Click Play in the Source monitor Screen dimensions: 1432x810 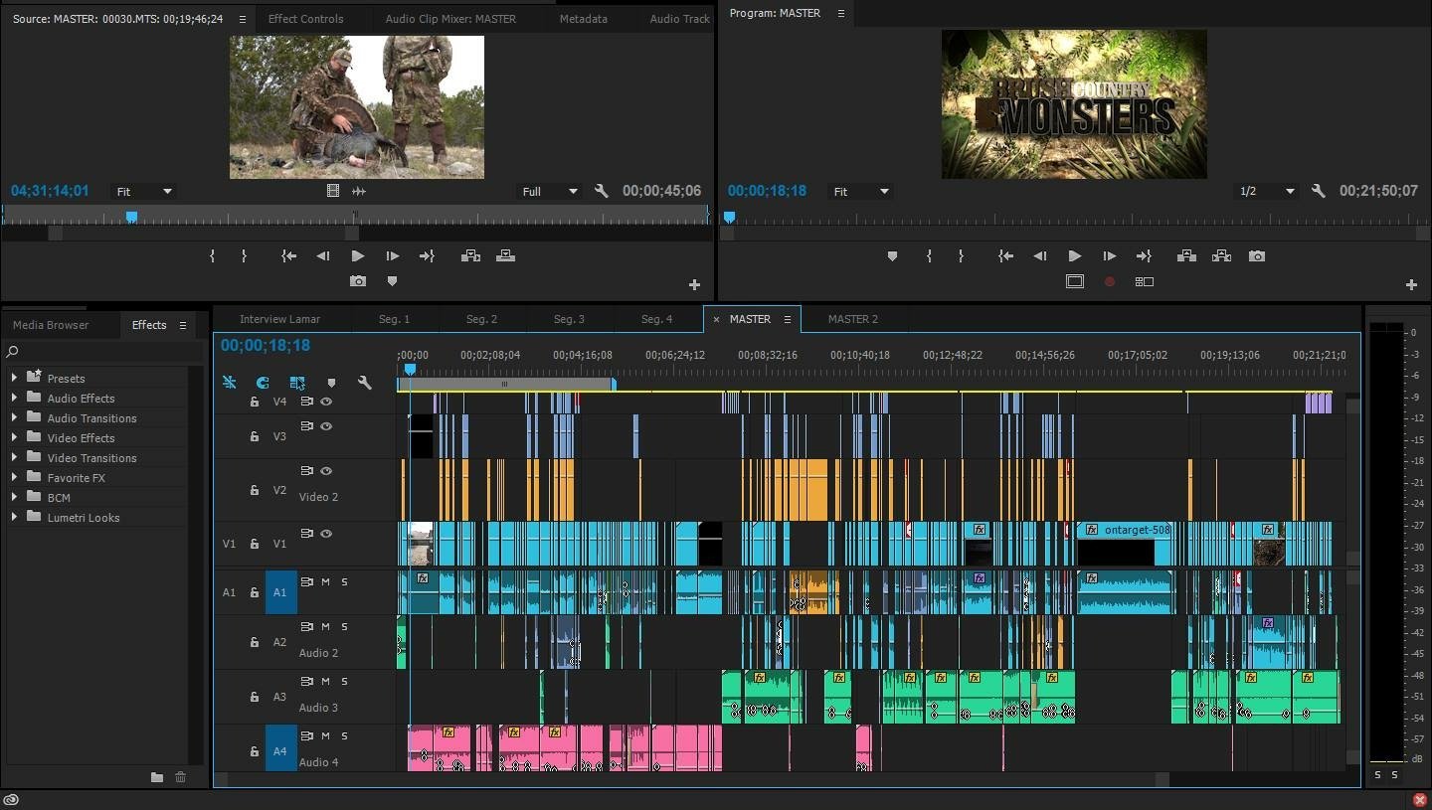358,256
